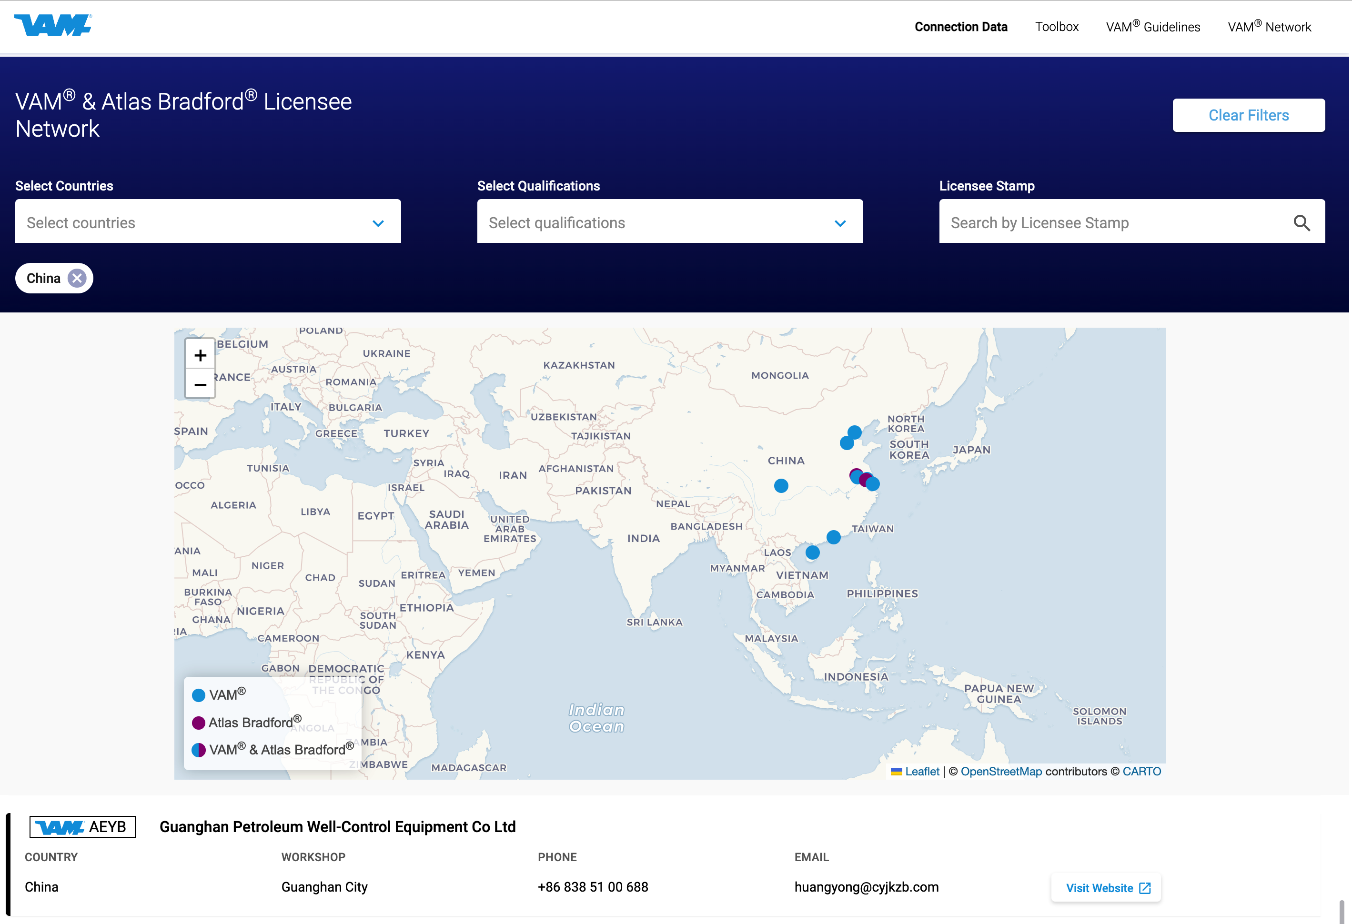
Task: Select the blue marker near Taiwan
Action: tap(834, 537)
